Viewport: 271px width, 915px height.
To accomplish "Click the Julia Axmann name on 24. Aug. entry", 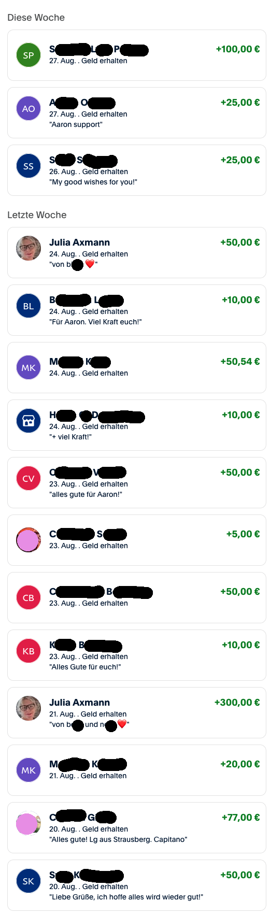I will (79, 242).
